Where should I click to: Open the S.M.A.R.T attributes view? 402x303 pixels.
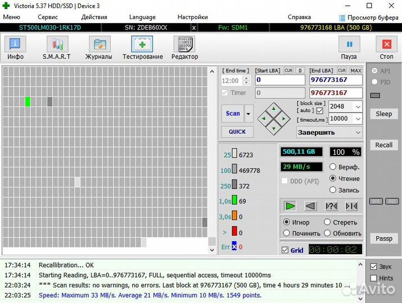click(x=57, y=48)
